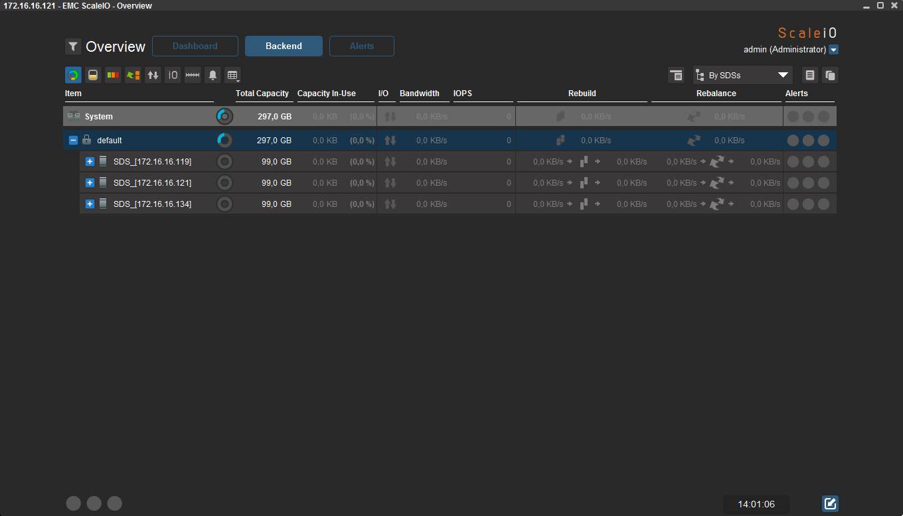This screenshot has width=903, height=516.
Task: Click the Backend tab button
Action: pyautogui.click(x=284, y=46)
